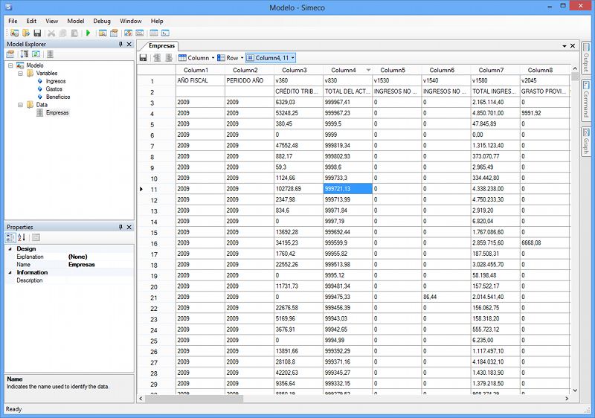Click the refresh icon in Model Explorer toolbar
Image resolution: width=595 pixels, height=418 pixels.
tap(36, 54)
